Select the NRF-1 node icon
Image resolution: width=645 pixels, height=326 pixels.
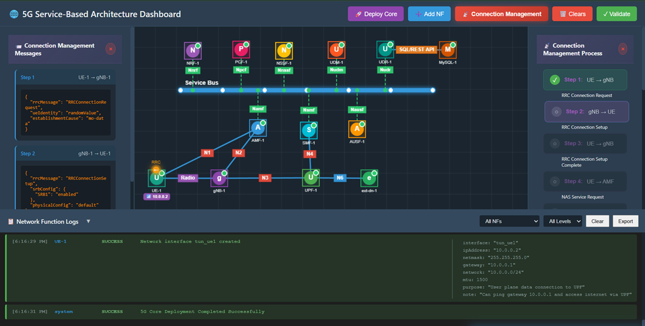[x=192, y=51]
